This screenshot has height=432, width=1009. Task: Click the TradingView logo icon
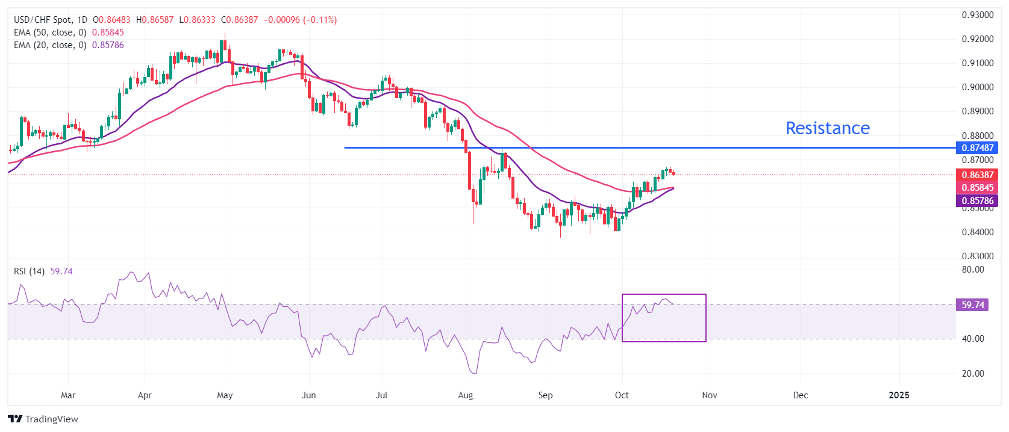pos(15,419)
